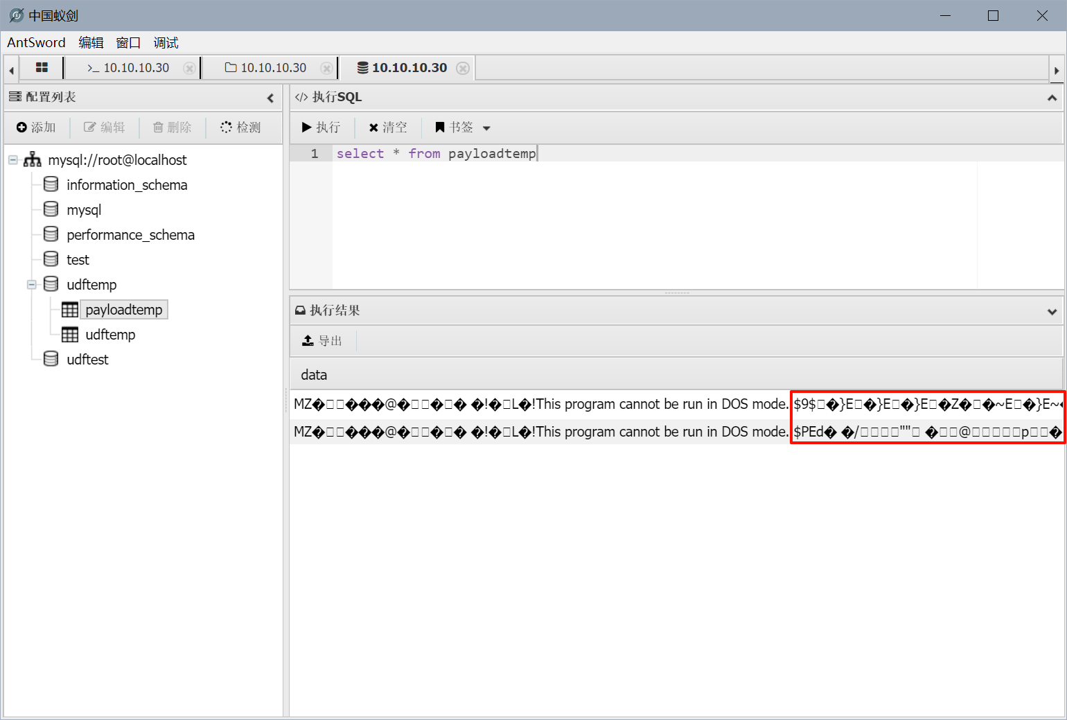The width and height of the screenshot is (1067, 720).
Task: Click the Add (添加) configuration button
Action: click(x=36, y=128)
